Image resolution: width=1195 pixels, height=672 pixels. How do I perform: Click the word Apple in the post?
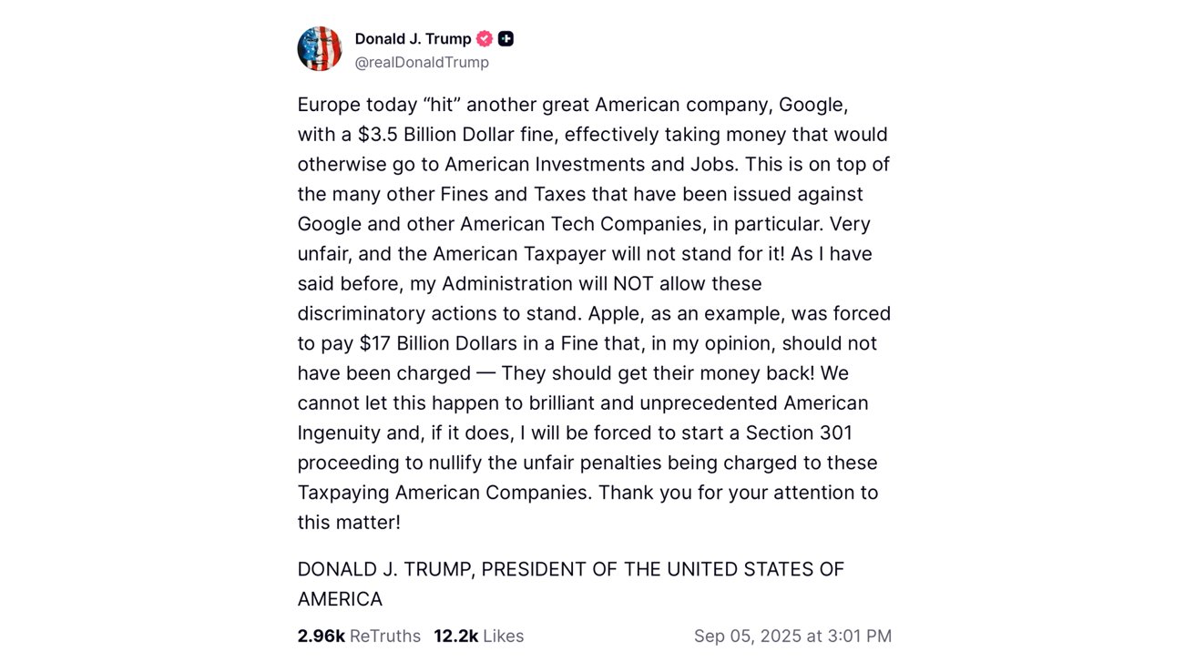click(615, 313)
